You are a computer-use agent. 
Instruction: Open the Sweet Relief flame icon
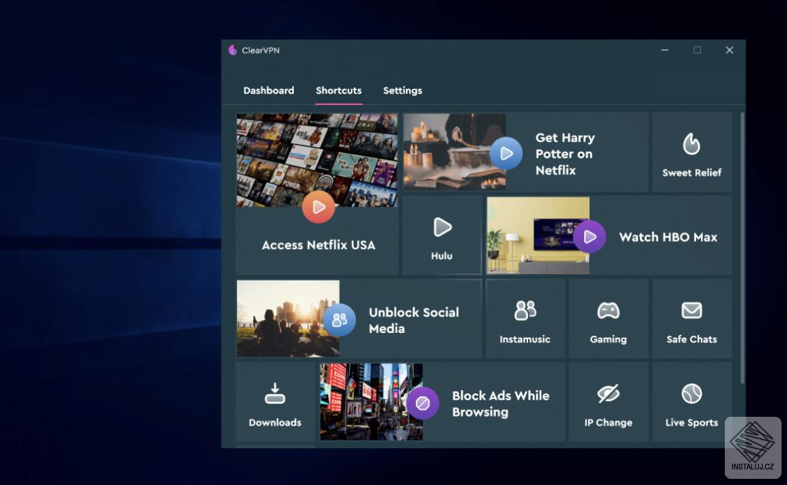(691, 145)
